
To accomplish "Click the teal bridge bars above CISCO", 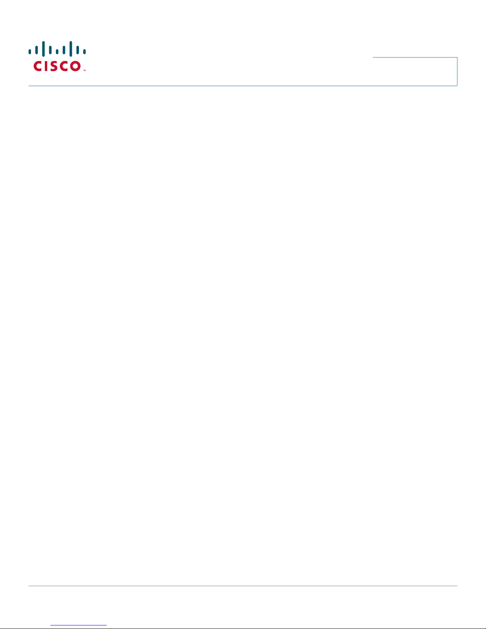I will click(57, 49).
